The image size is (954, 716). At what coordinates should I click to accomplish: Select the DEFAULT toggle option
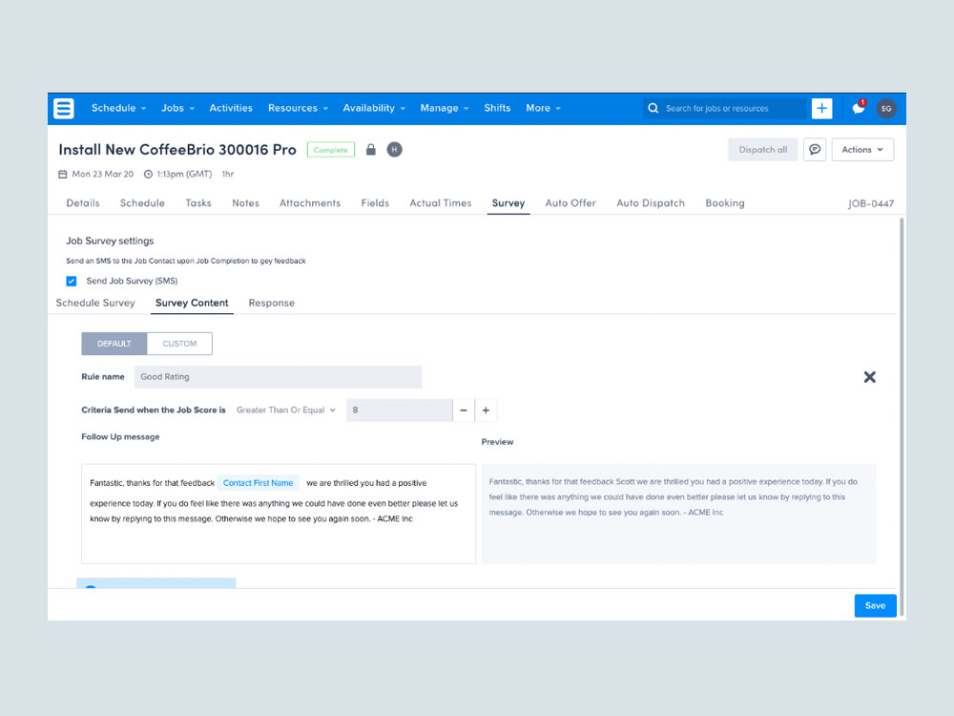click(x=114, y=344)
